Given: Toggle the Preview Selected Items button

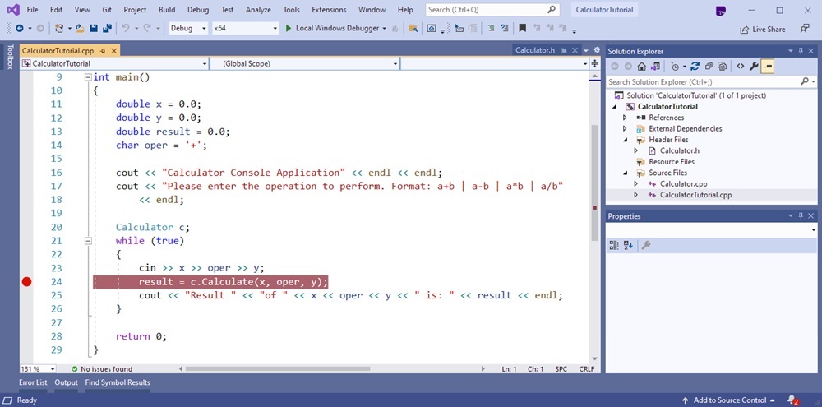Looking at the screenshot, I should pos(768,66).
